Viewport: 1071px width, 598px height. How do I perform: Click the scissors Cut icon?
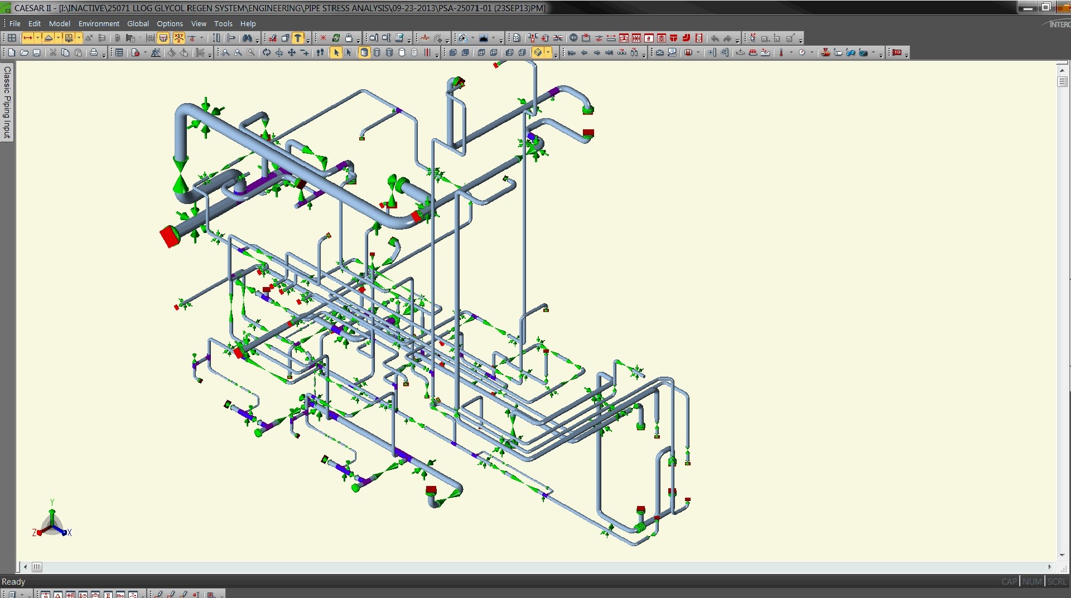coord(53,52)
